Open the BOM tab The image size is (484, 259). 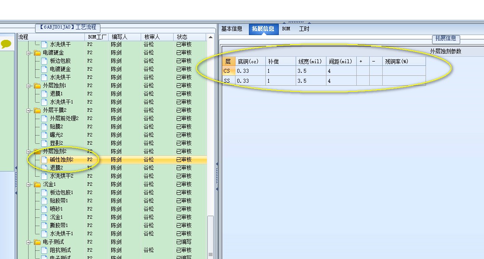[286, 29]
